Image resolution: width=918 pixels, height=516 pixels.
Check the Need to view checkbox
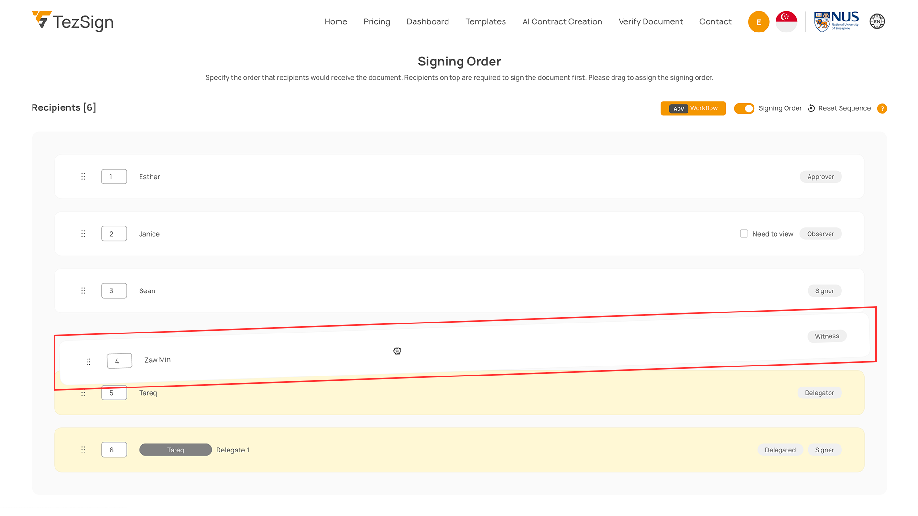tap(744, 234)
